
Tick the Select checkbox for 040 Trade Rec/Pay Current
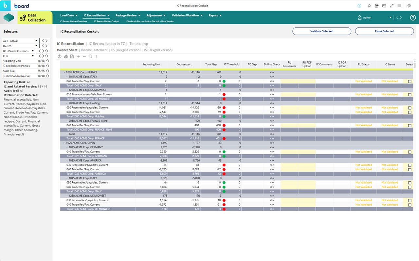point(409,81)
